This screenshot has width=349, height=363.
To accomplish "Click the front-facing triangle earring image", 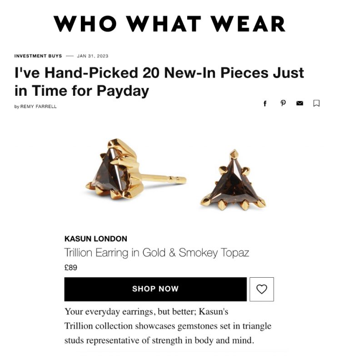I will 233,180.
